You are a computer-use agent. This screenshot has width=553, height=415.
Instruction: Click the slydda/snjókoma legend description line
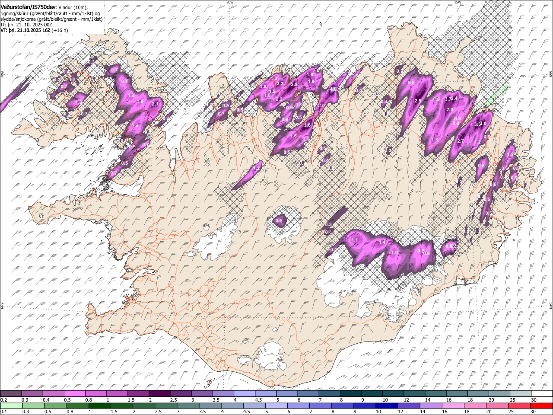pos(51,19)
